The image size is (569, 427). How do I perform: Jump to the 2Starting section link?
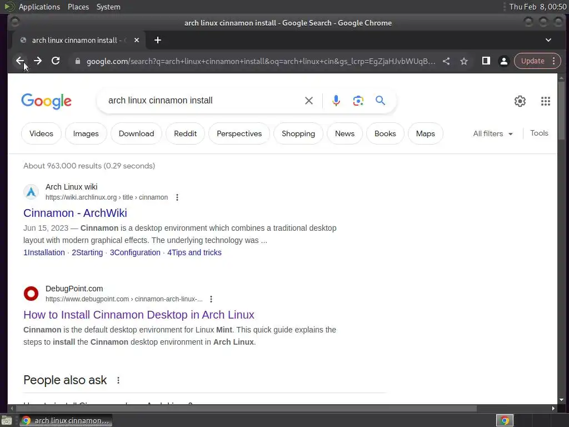point(87,252)
